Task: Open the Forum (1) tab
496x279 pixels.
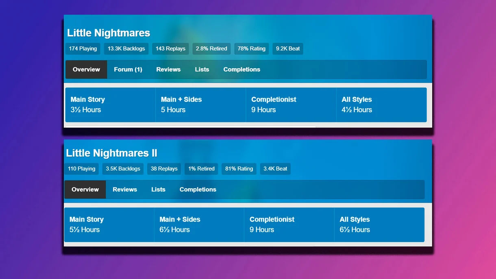Action: pyautogui.click(x=128, y=70)
